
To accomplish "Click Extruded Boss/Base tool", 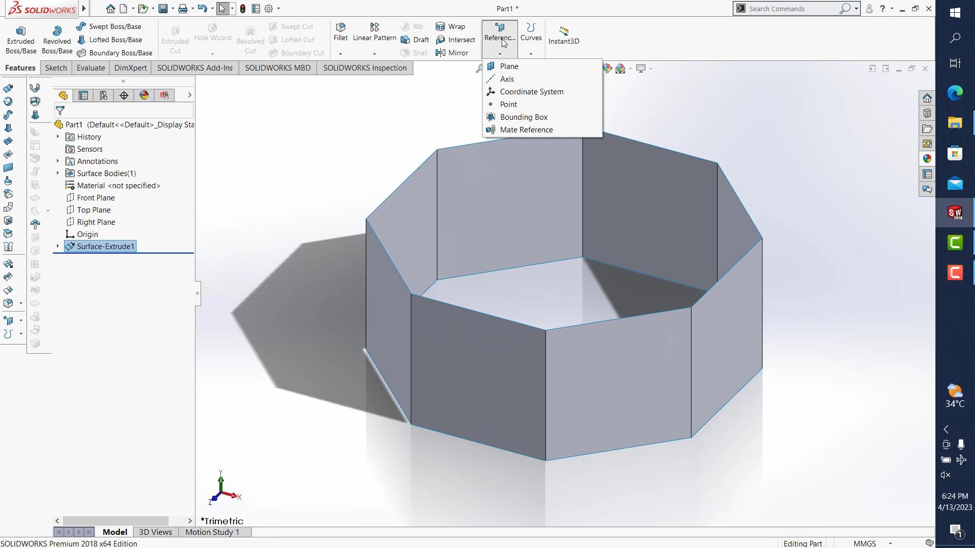I will coord(21,40).
